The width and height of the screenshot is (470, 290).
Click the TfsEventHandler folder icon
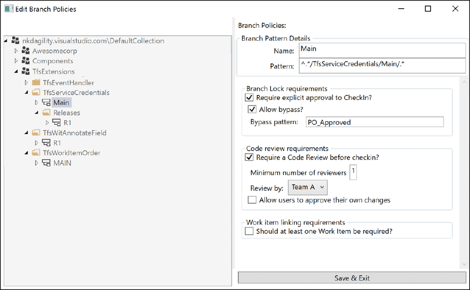pyautogui.click(x=36, y=82)
